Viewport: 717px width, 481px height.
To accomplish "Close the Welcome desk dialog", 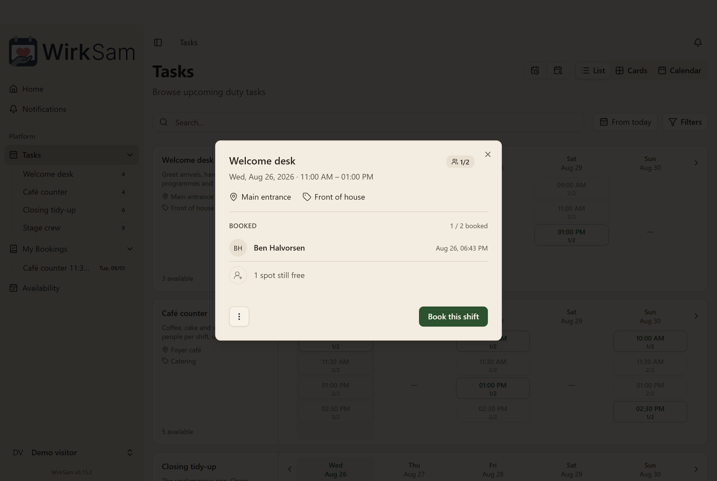I will tap(488, 154).
